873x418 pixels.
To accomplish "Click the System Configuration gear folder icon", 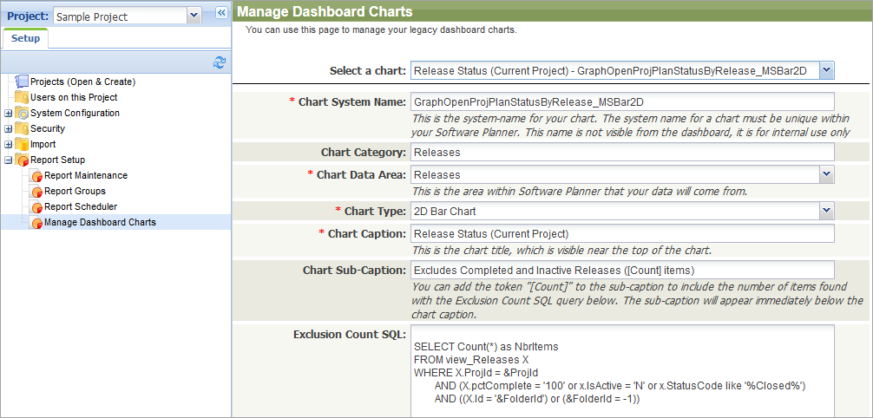I will pyautogui.click(x=22, y=113).
